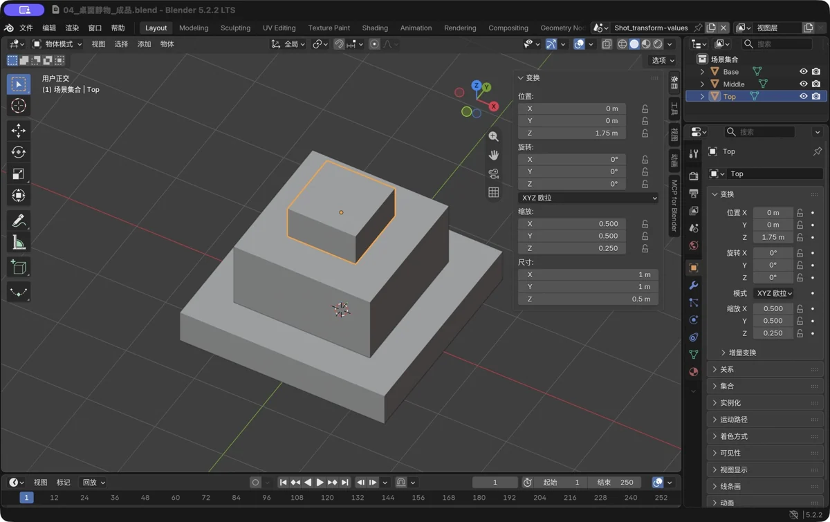Viewport: 830px width, 522px height.
Task: Click frame 120 on the timeline ruler
Action: coord(327,498)
